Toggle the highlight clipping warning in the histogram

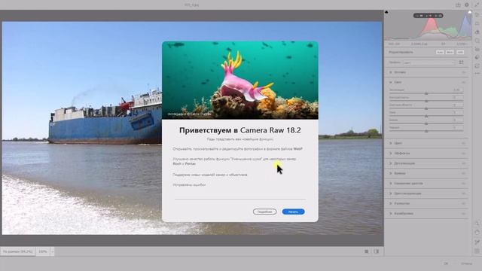[x=470, y=12]
